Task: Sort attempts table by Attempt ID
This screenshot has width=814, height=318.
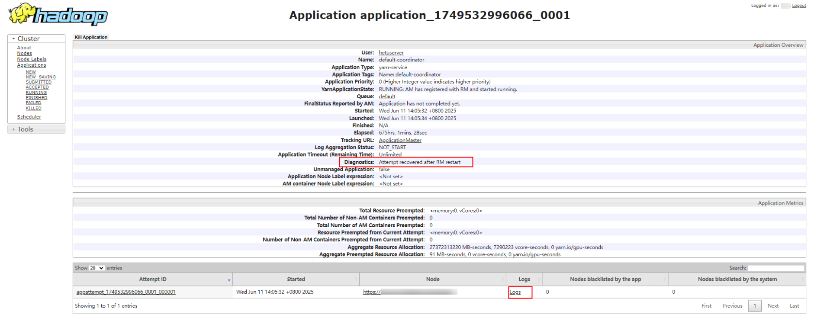Action: 153,279
